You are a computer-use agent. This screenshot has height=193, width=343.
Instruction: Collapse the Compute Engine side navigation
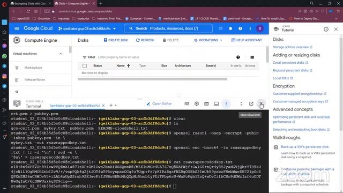tap(17, 92)
